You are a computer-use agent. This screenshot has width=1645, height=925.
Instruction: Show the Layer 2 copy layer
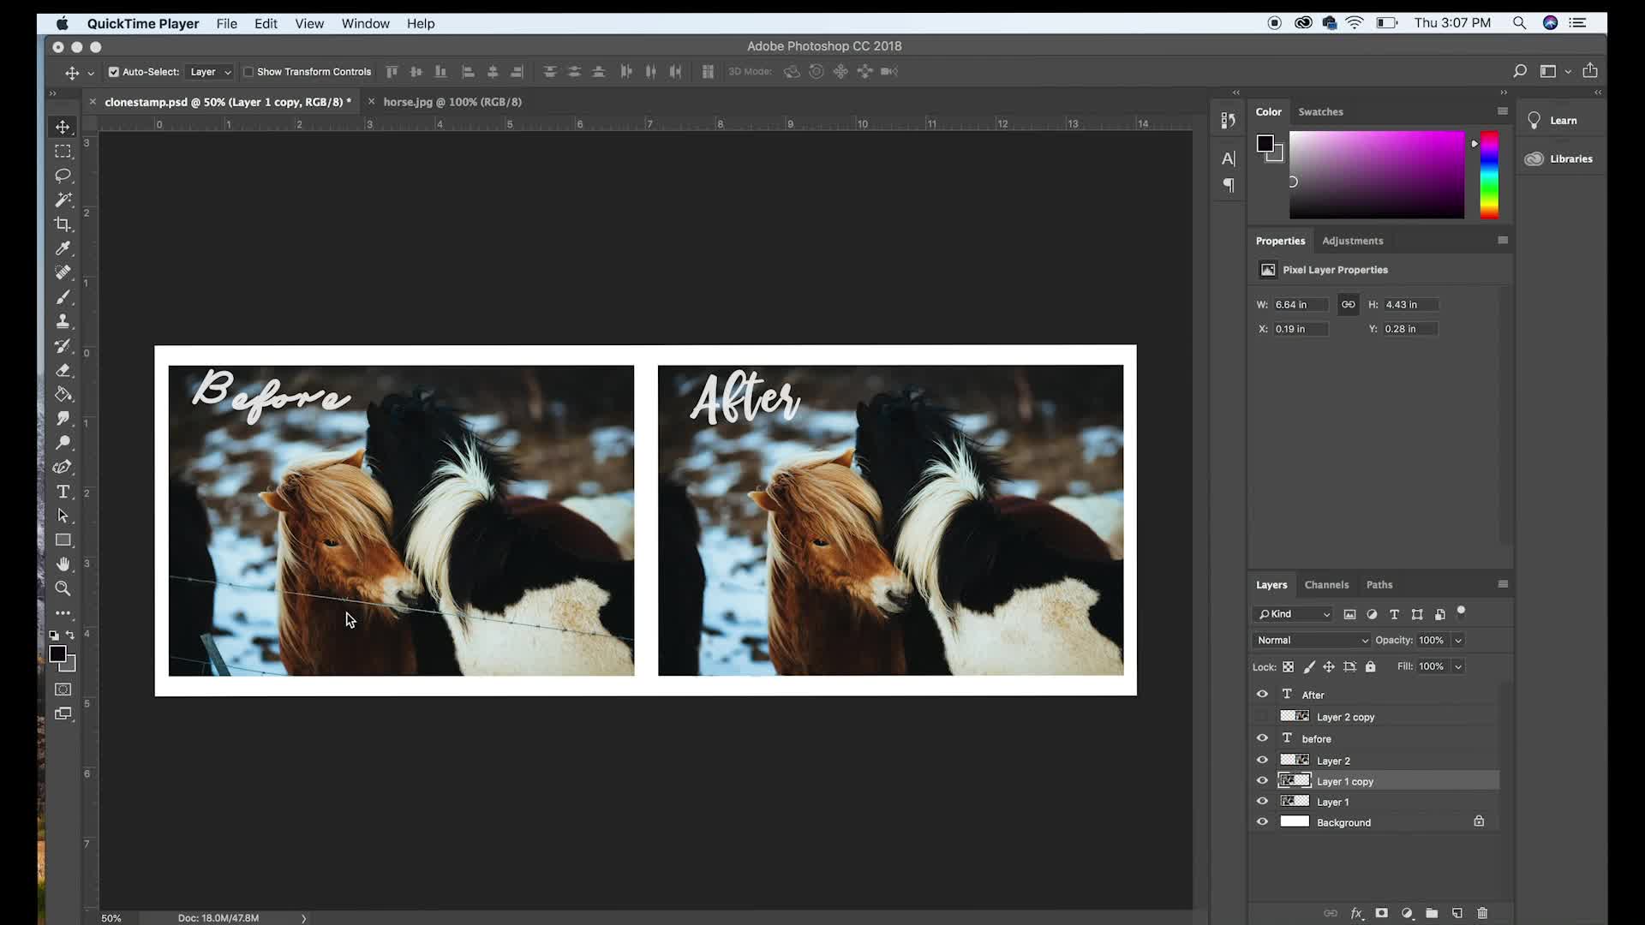[1262, 717]
